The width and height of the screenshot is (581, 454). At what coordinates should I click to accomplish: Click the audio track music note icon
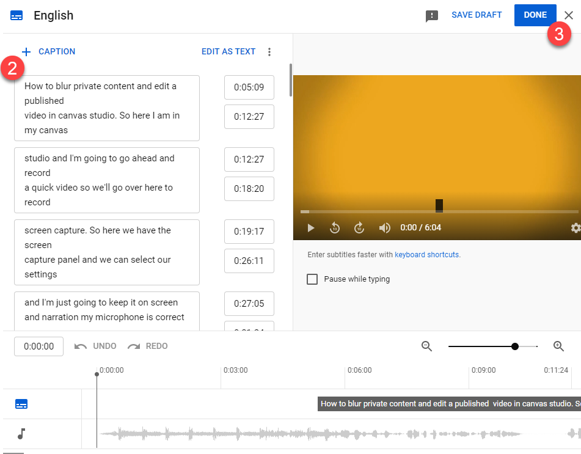point(21,434)
